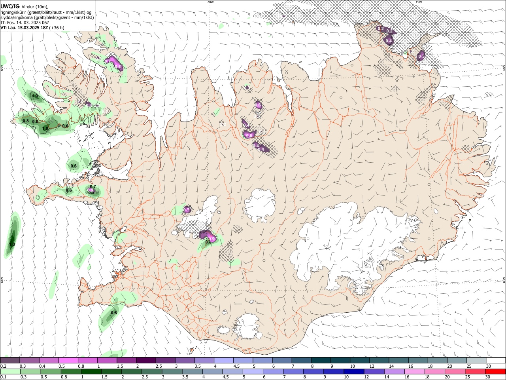
Task: Select the bright red rain swatch after 30
Action: 495,372
